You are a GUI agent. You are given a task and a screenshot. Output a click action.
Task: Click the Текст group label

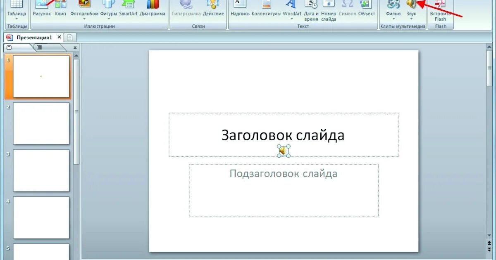click(303, 26)
